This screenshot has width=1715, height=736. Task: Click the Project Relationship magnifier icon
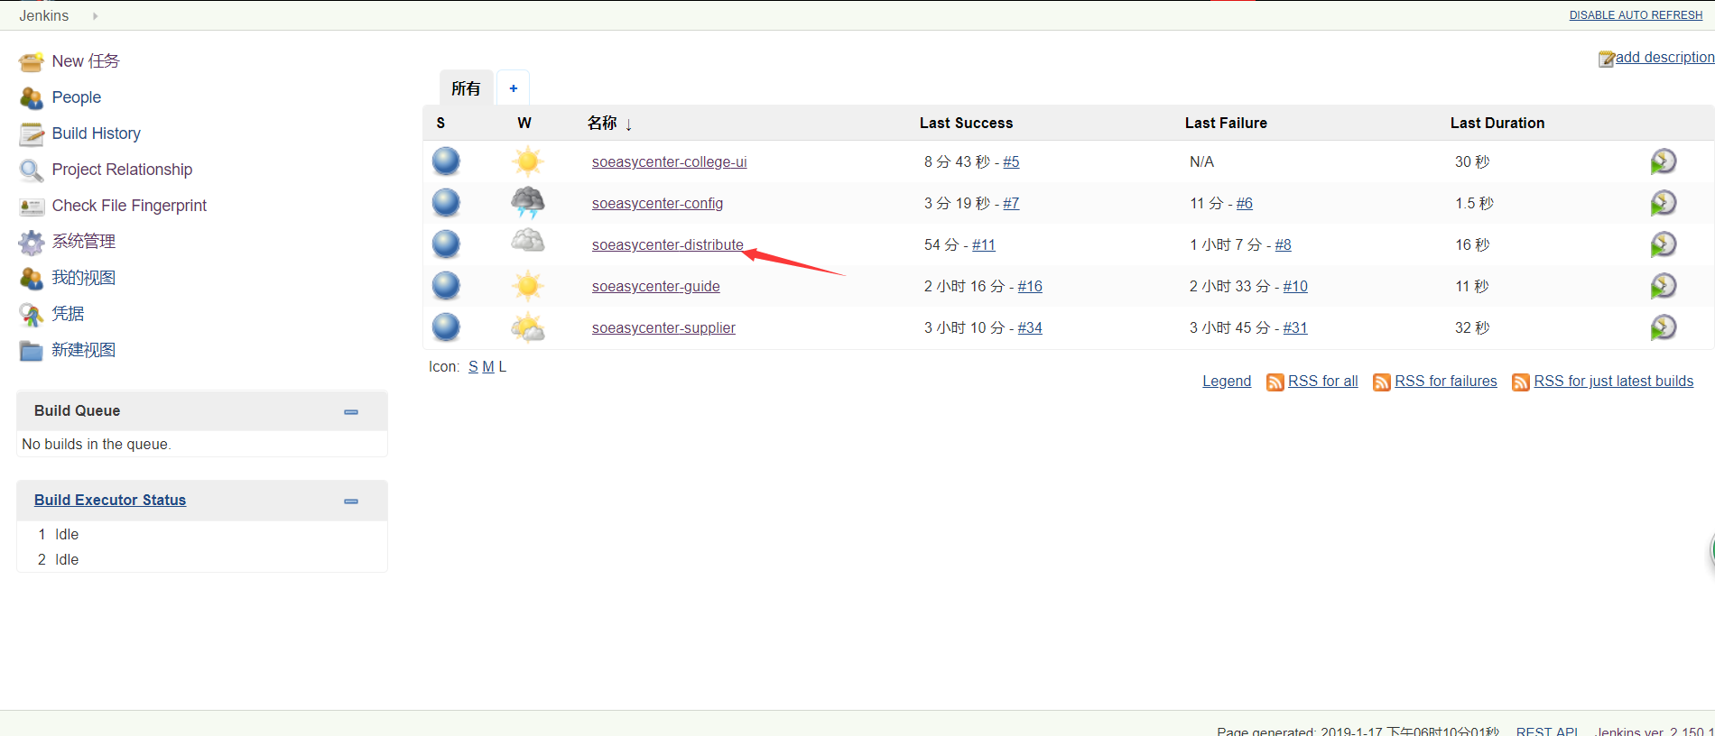click(x=32, y=170)
